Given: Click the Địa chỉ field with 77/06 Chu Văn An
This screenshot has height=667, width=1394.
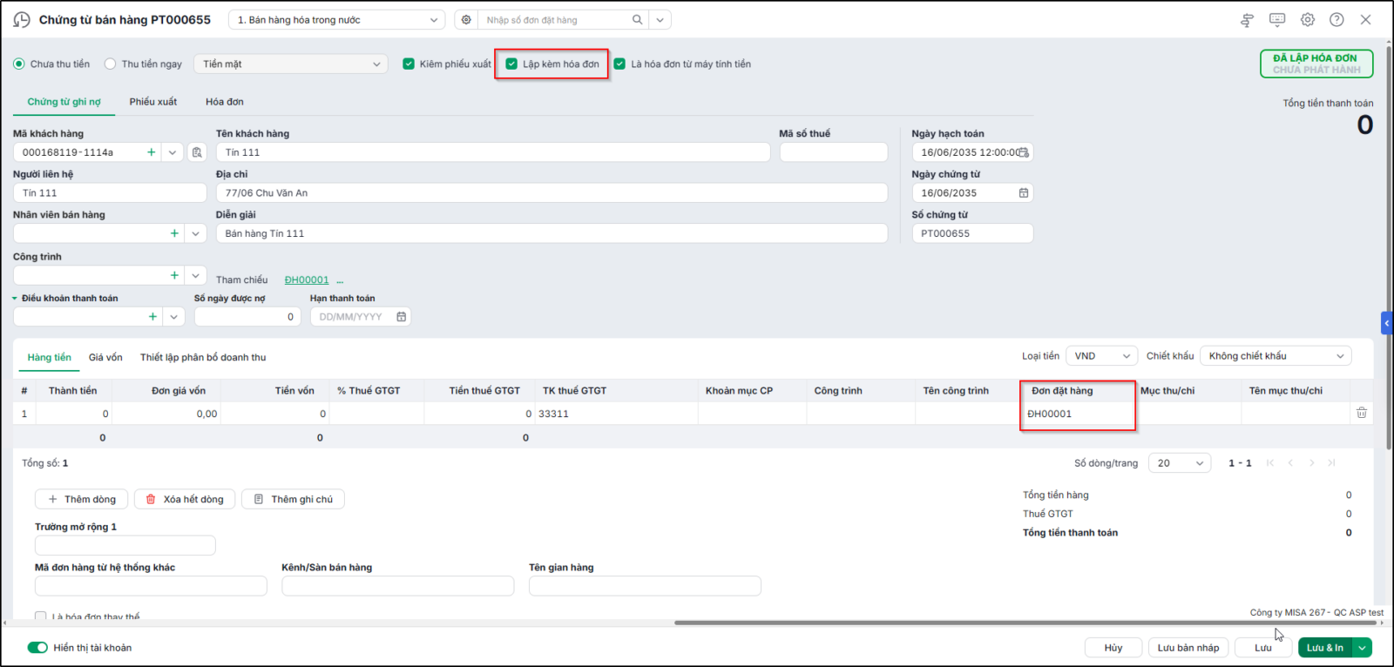Looking at the screenshot, I should click(552, 193).
